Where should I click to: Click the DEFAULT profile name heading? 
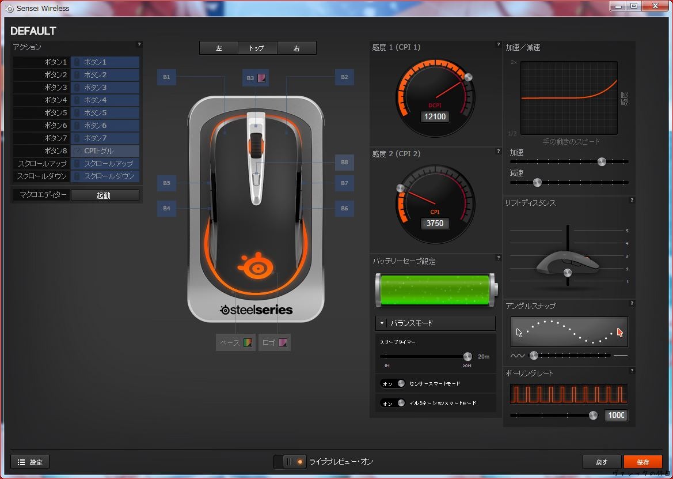pos(33,31)
